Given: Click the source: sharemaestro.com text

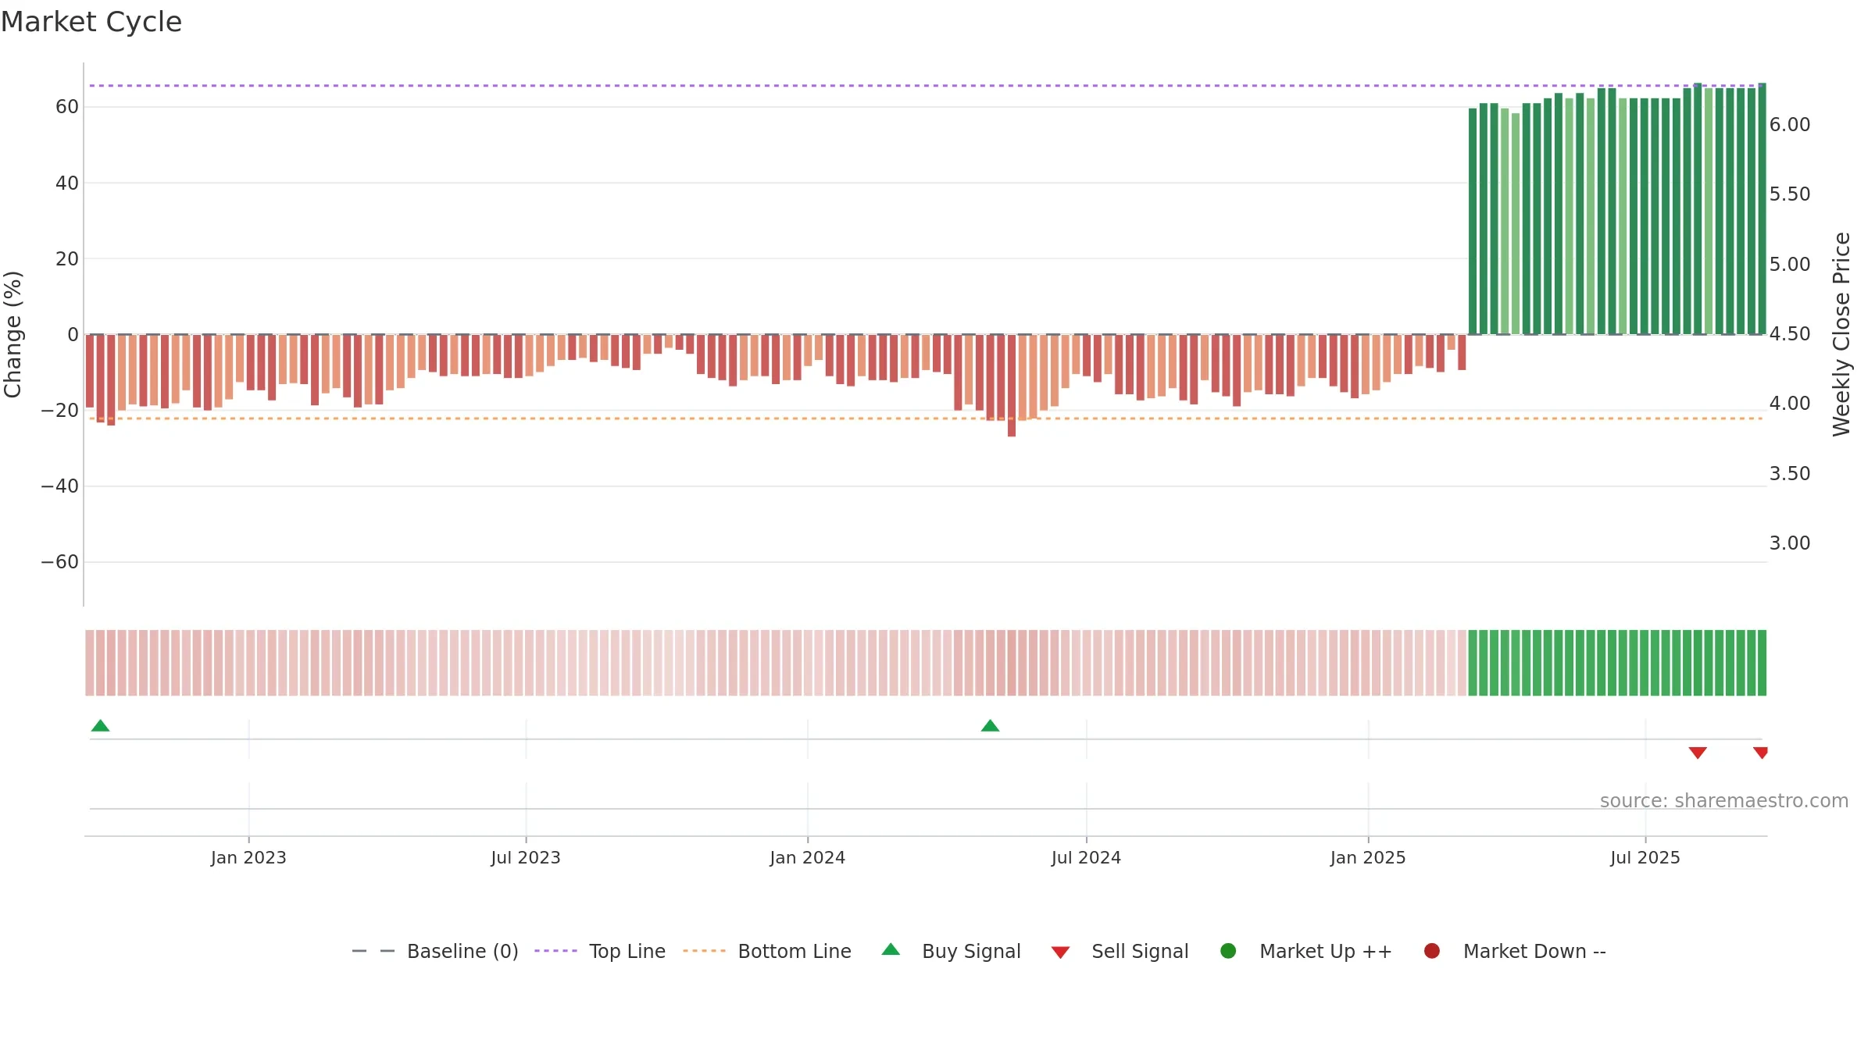Looking at the screenshot, I should click(x=1724, y=801).
